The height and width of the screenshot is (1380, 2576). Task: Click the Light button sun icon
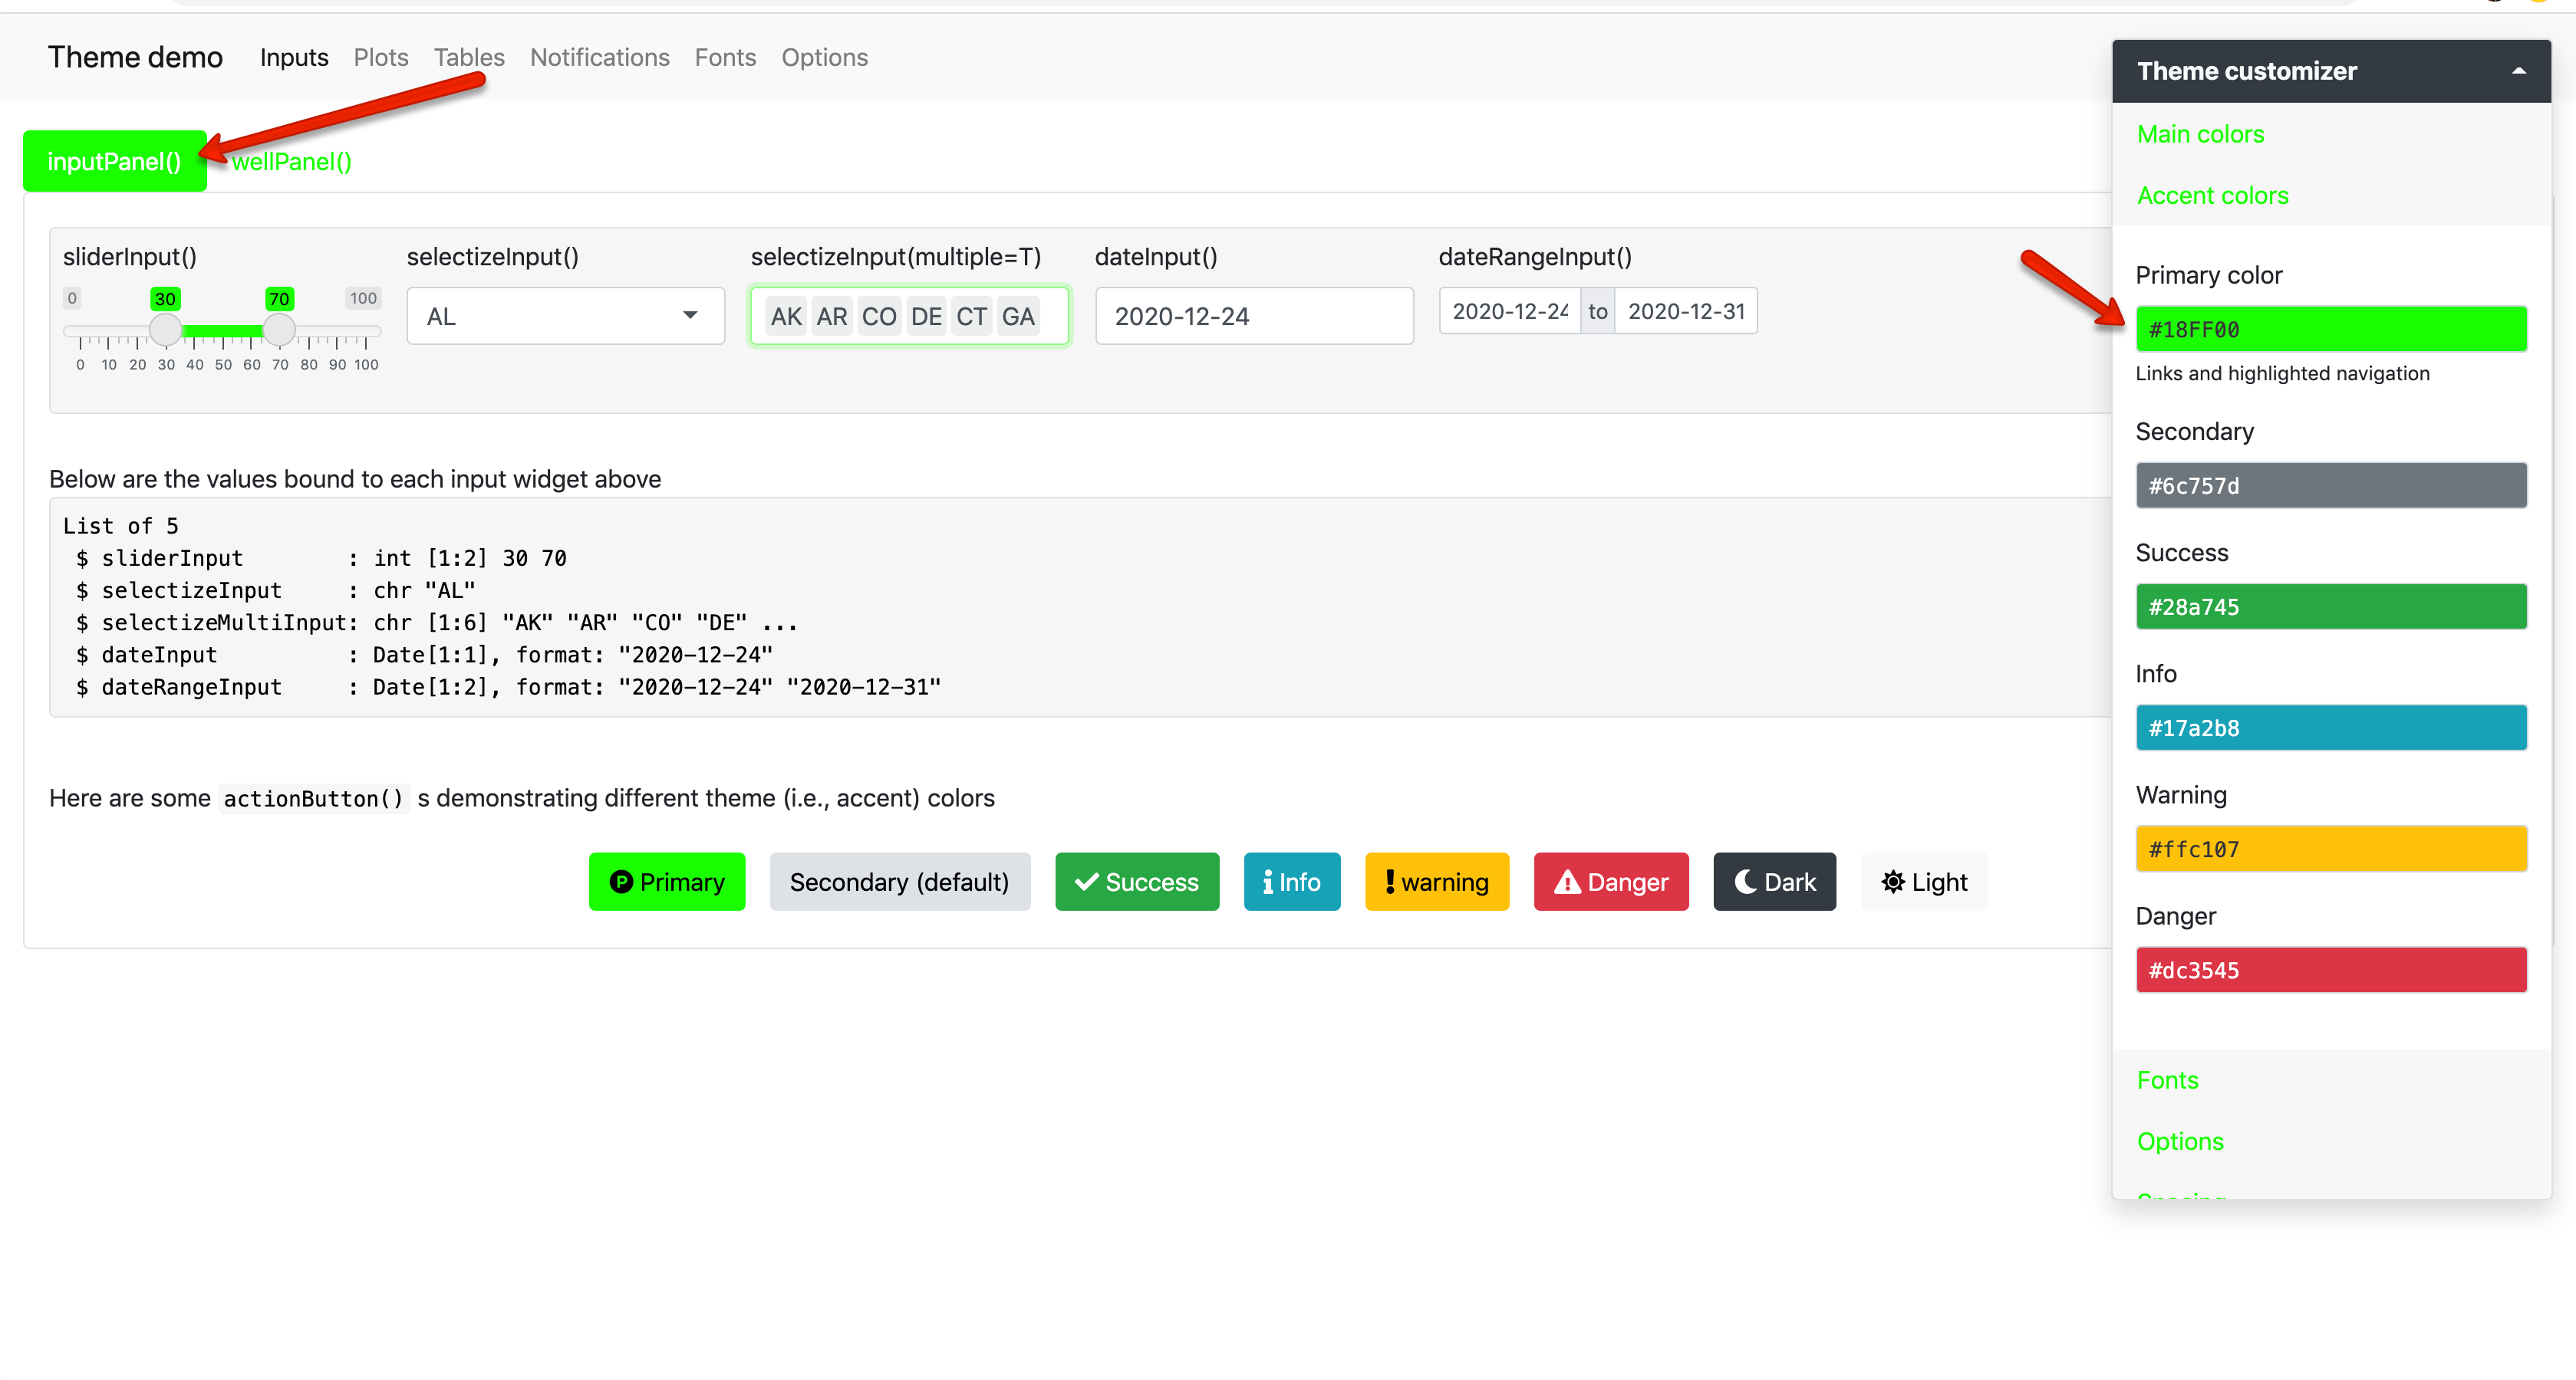1893,882
